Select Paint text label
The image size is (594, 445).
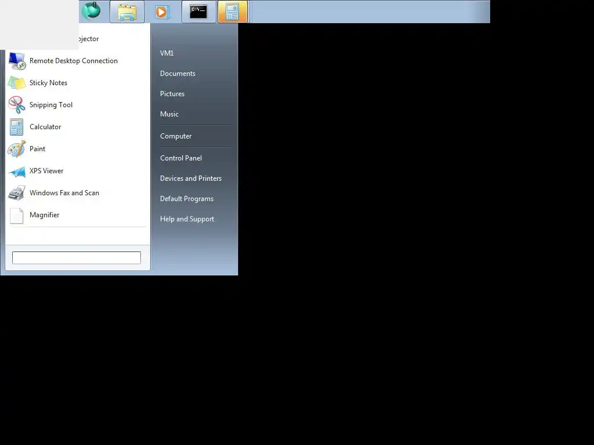tap(37, 149)
